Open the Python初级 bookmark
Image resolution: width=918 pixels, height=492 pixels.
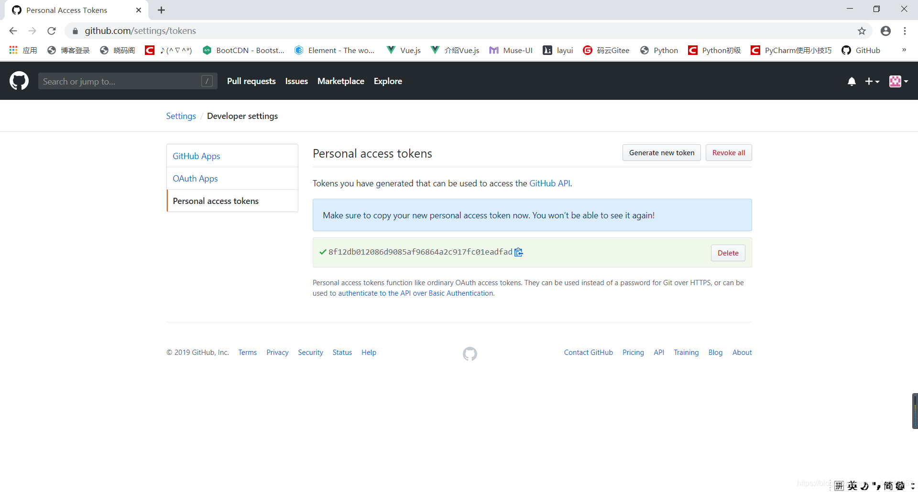click(x=714, y=50)
